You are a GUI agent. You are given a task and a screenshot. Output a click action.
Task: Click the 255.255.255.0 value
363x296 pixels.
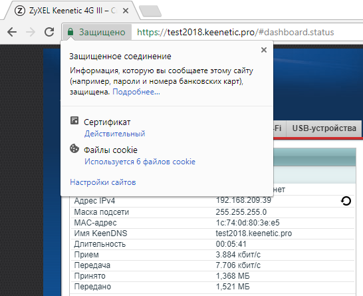(241, 212)
